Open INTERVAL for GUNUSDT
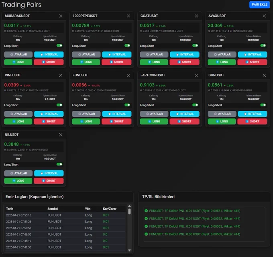The image size is (273, 257). tap(253, 114)
